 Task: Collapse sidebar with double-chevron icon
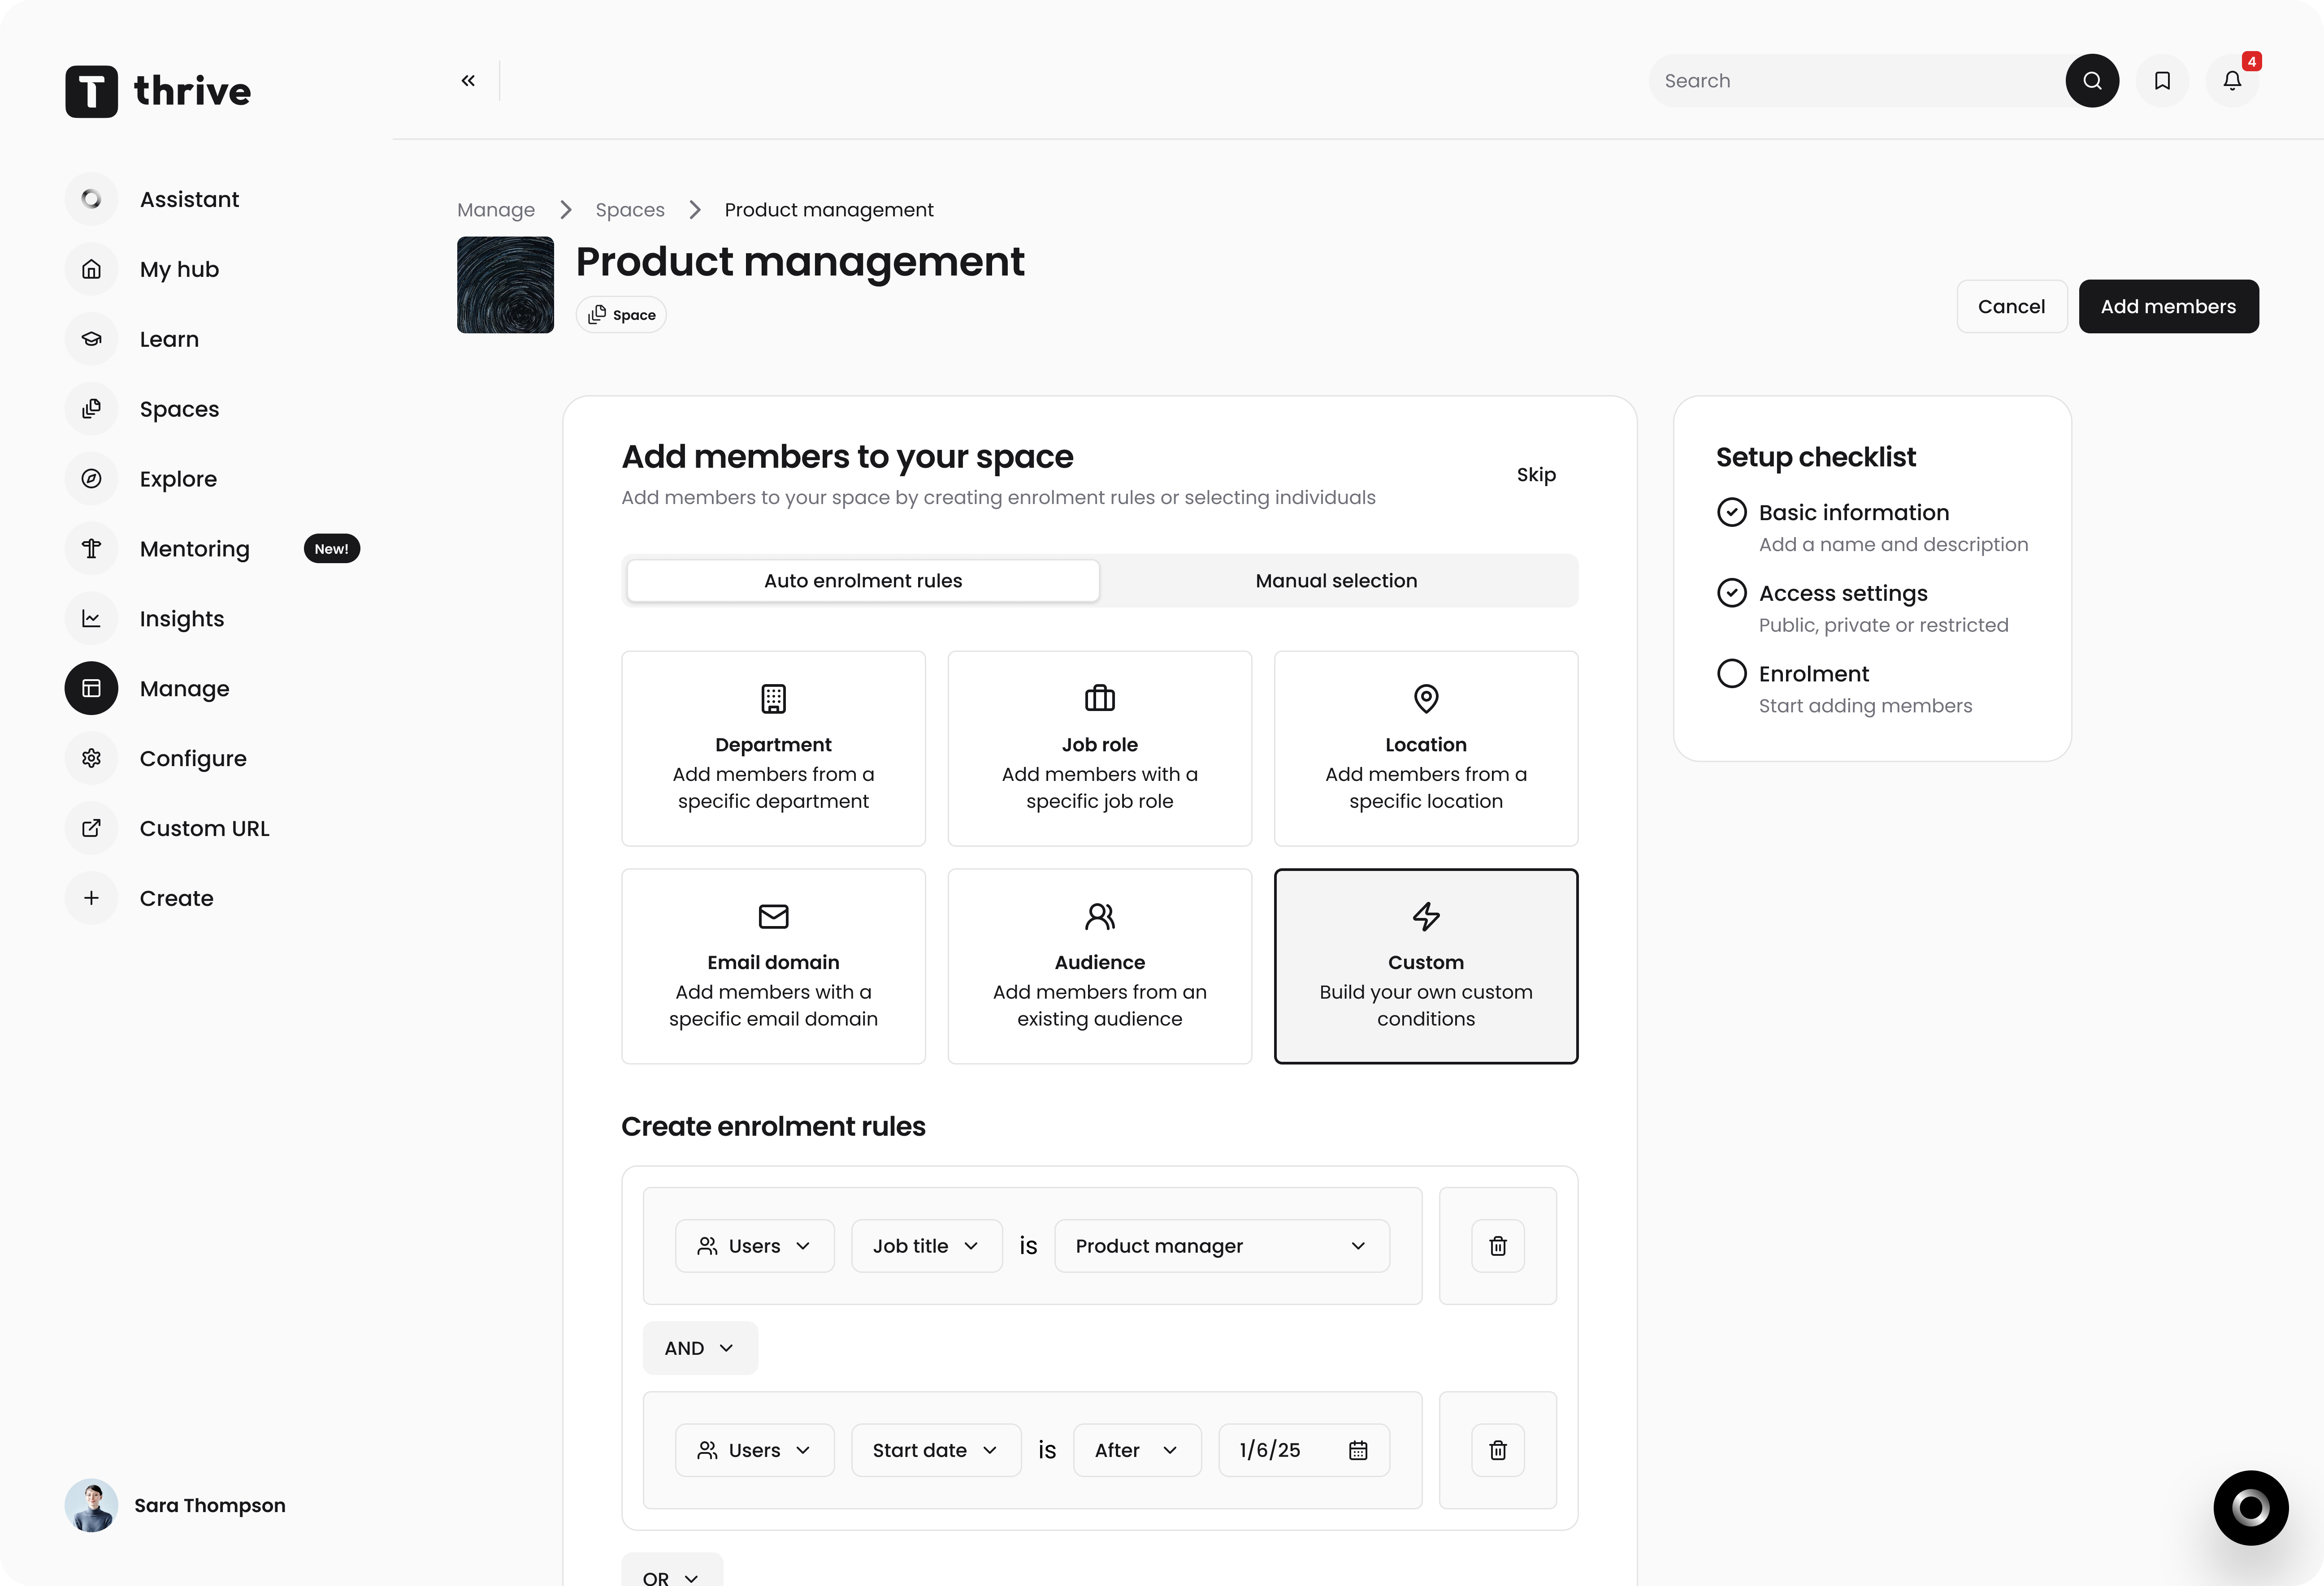468,81
